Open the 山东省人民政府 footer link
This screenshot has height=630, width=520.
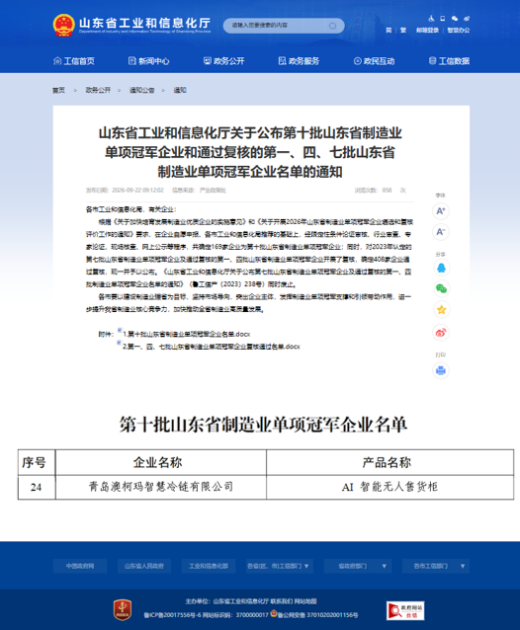tap(144, 566)
